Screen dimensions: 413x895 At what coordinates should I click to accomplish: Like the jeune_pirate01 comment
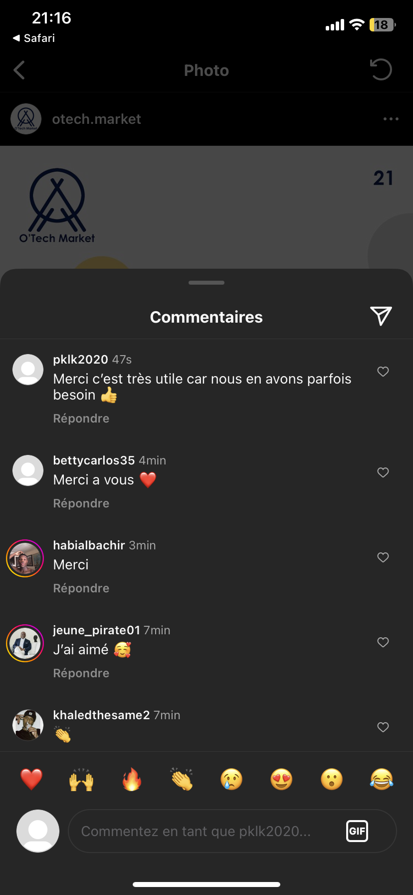pos(383,642)
